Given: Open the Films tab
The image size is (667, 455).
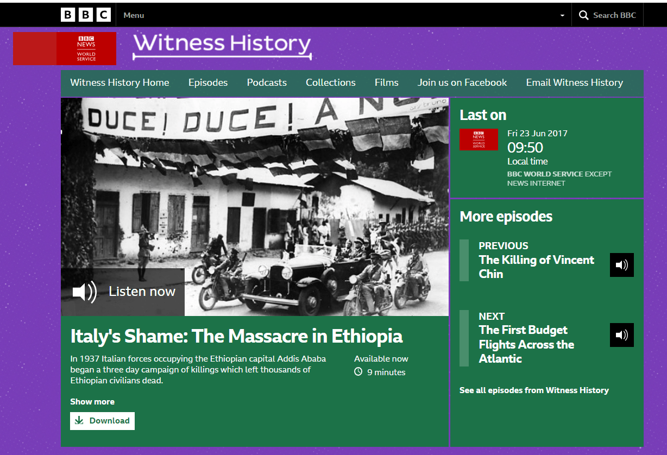Looking at the screenshot, I should 387,83.
